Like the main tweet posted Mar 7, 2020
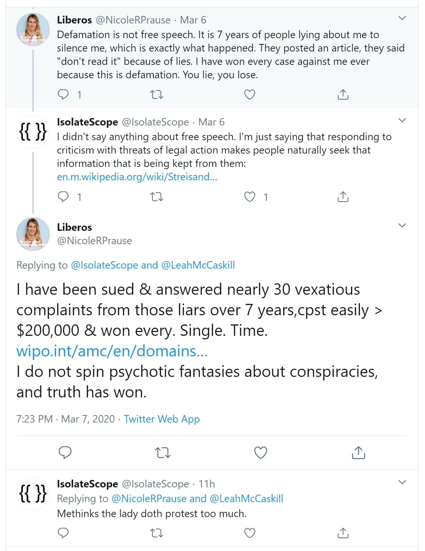Viewport: 425px width, 551px height. [x=261, y=453]
